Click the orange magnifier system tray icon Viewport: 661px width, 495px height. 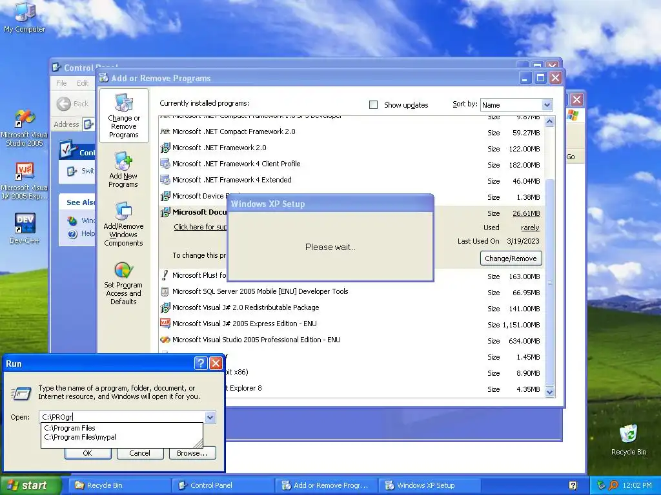[x=613, y=485]
